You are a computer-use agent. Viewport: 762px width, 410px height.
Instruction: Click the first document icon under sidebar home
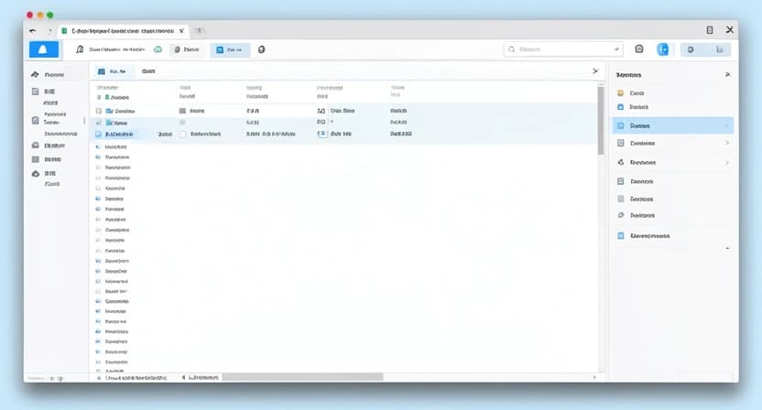(35, 92)
